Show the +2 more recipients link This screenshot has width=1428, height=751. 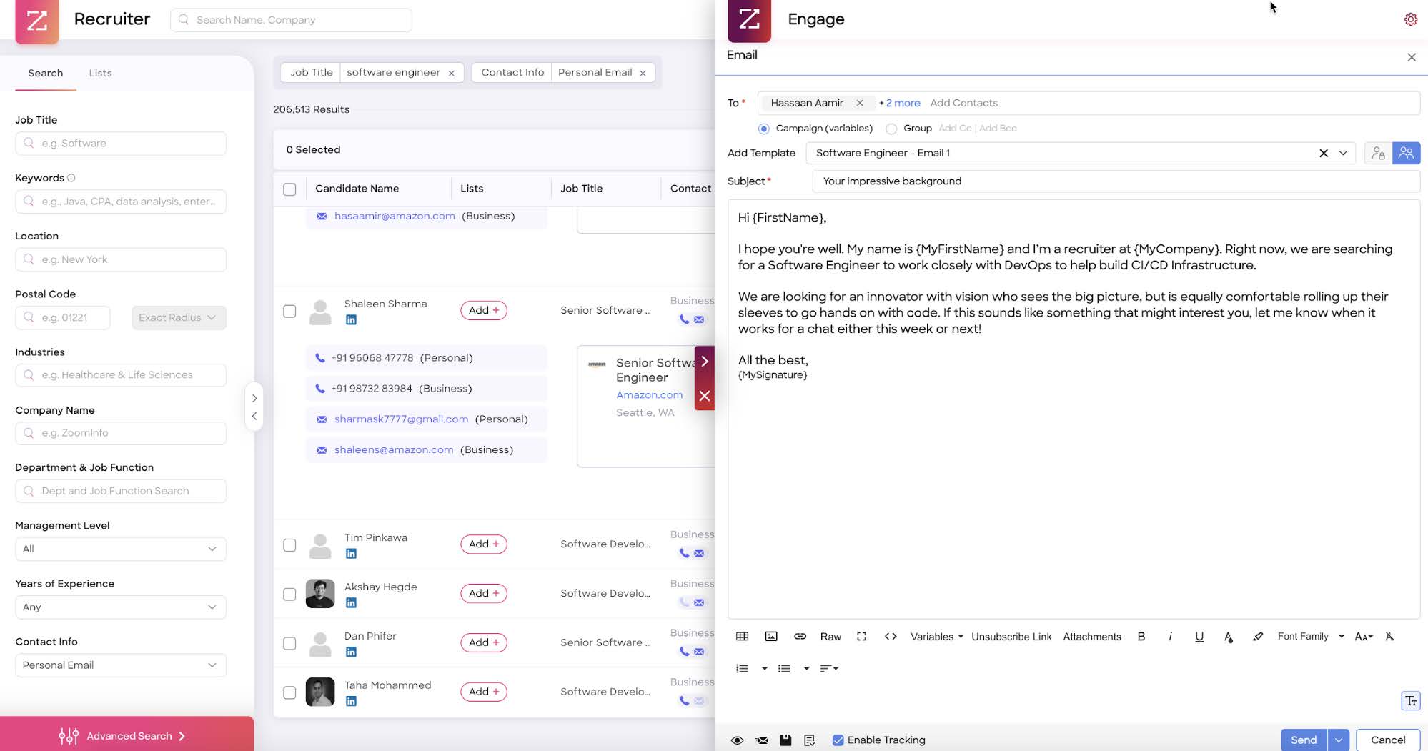[901, 103]
